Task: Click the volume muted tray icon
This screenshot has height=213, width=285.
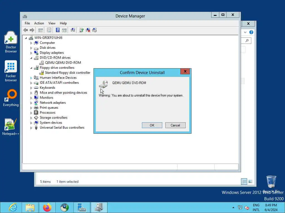Action: (x=247, y=207)
